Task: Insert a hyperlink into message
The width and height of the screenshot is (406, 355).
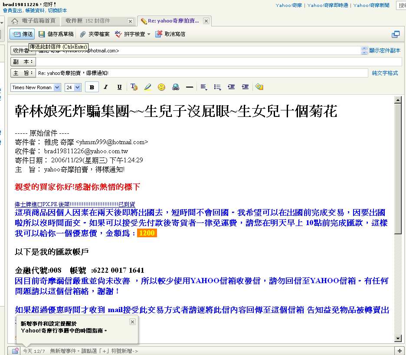Action: 175,87
